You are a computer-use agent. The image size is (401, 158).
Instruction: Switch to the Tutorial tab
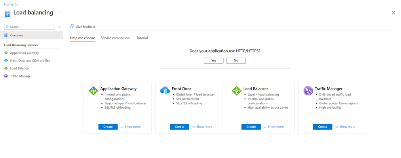[142, 38]
